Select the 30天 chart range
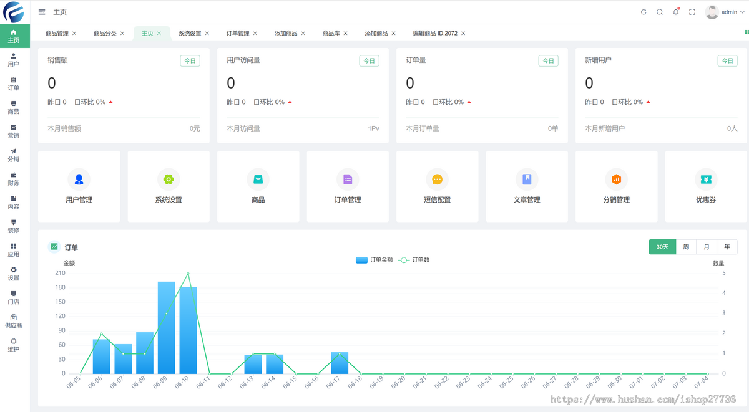749x412 pixels. [662, 247]
